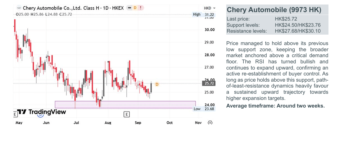
Task: Click the Last price: label
Action: pos(238,19)
